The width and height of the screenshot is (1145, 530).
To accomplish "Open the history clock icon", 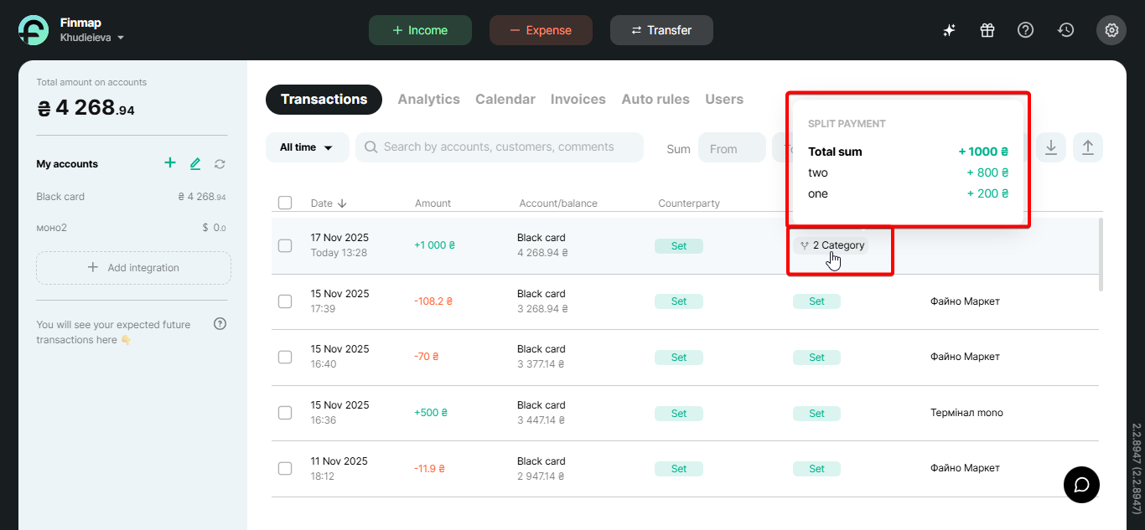I will point(1065,30).
